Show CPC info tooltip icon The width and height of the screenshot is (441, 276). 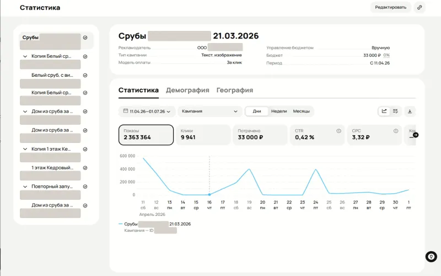click(x=396, y=131)
